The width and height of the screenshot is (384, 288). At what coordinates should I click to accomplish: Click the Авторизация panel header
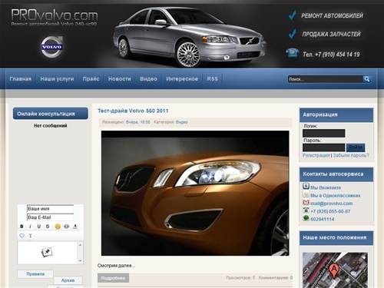(336, 114)
